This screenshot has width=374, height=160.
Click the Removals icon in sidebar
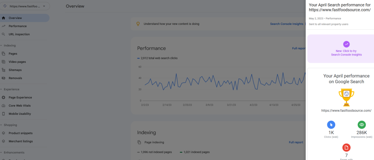coord(4,78)
